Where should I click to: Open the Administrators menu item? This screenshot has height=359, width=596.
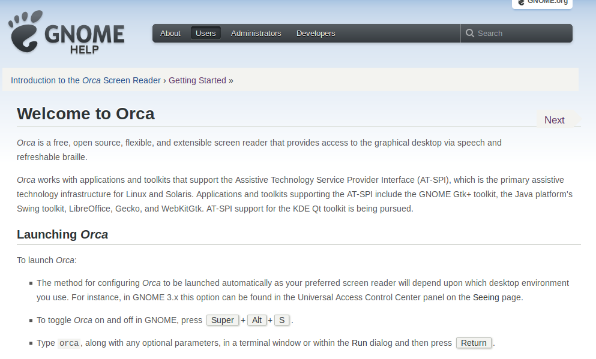click(256, 34)
